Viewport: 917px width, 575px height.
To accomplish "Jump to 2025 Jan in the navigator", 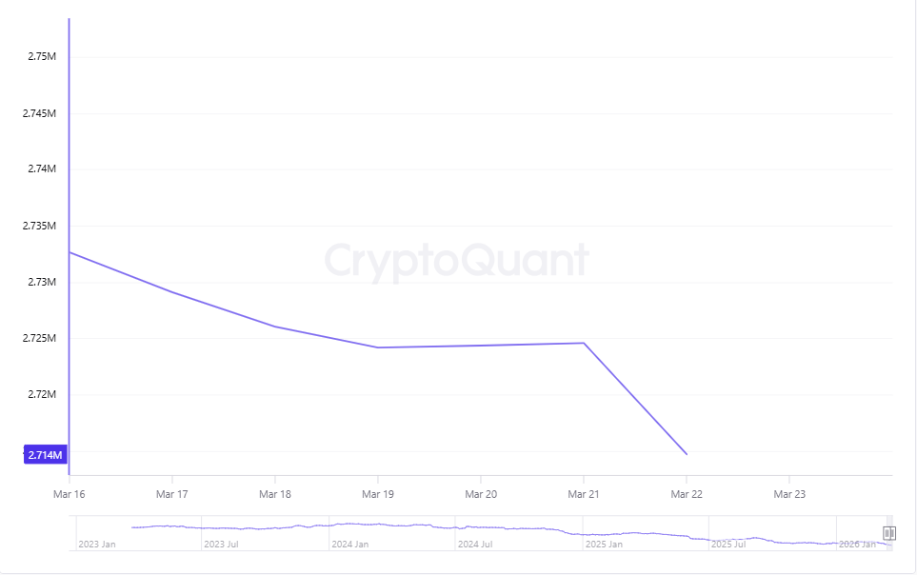I will tap(603, 545).
